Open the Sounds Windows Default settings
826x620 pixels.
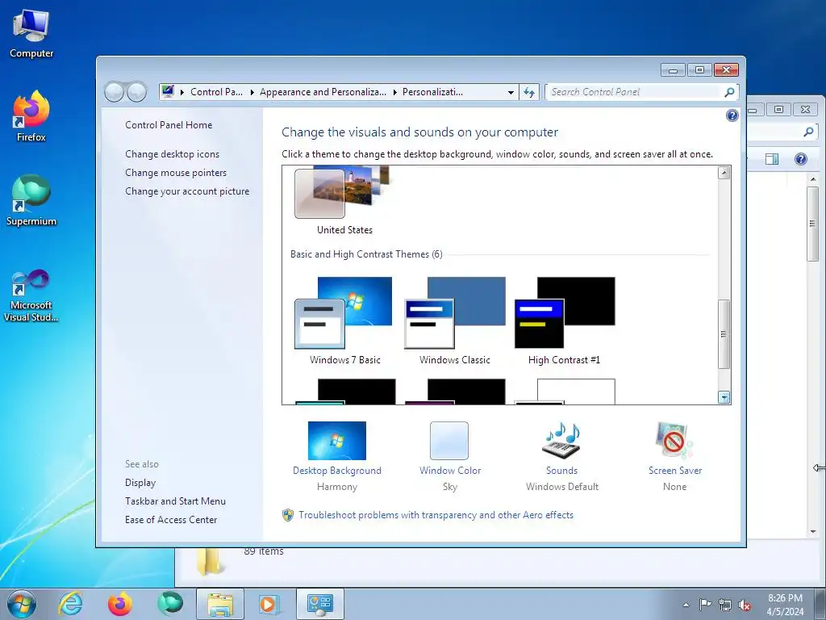tap(561, 457)
